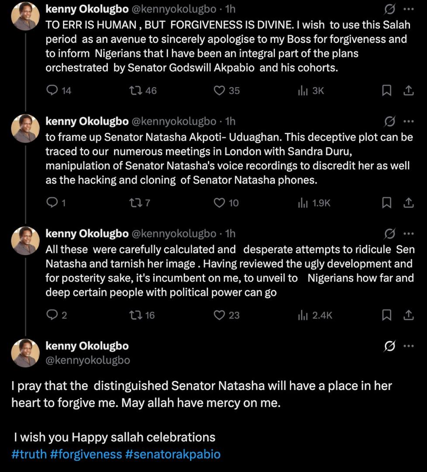The height and width of the screenshot is (472, 427).
Task: Share the first tweet in the thread
Action: [408, 90]
